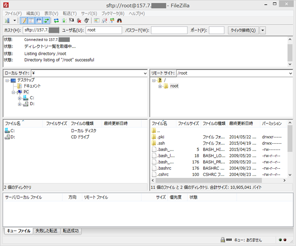Image resolution: width=296 pixels, height=246 pixels.
Task: Focus the ポート(P) input field
Action: [x=217, y=30]
